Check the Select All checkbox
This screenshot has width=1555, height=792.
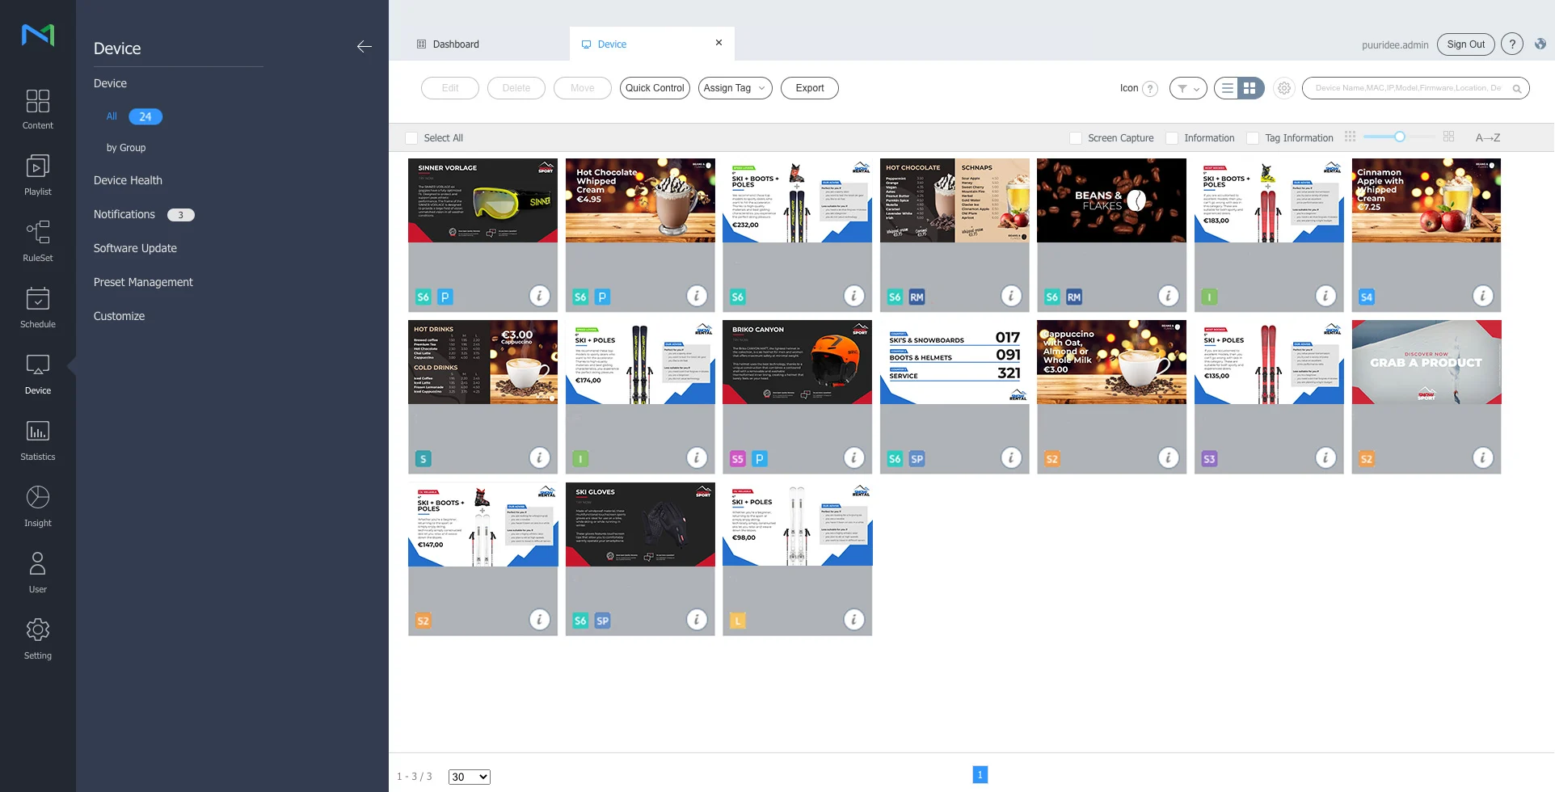[411, 138]
